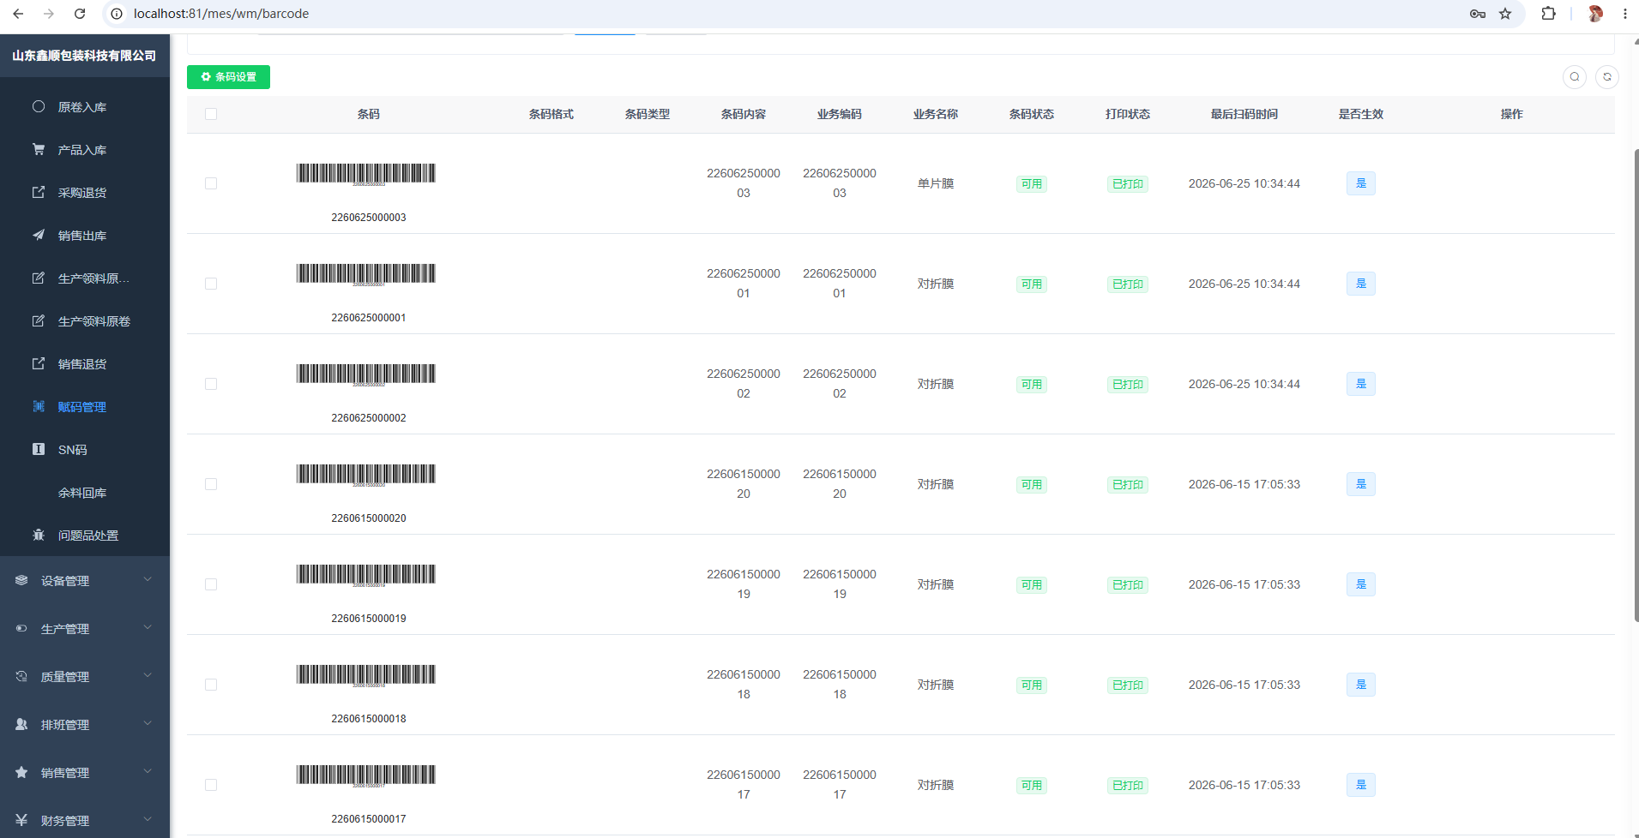Click the round refresh icon above the table
This screenshot has height=838, width=1639.
point(1607,77)
